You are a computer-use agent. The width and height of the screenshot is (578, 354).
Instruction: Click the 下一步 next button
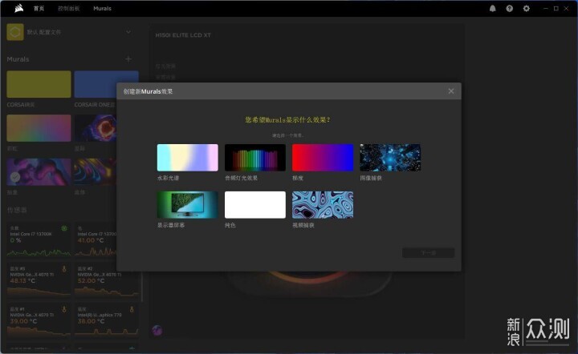429,253
